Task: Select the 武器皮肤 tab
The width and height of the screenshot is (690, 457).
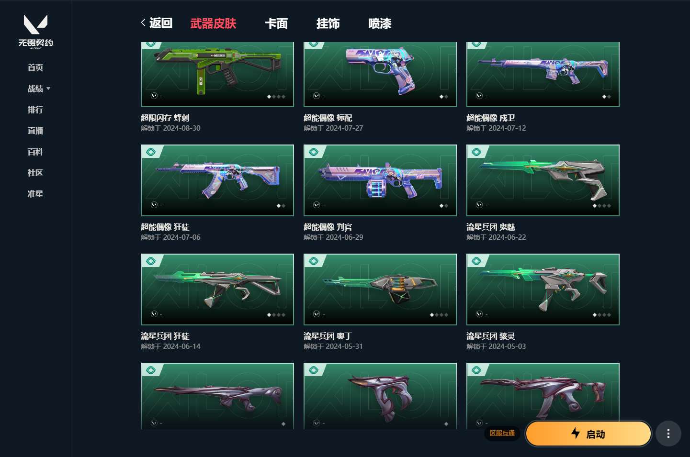Action: (x=213, y=23)
